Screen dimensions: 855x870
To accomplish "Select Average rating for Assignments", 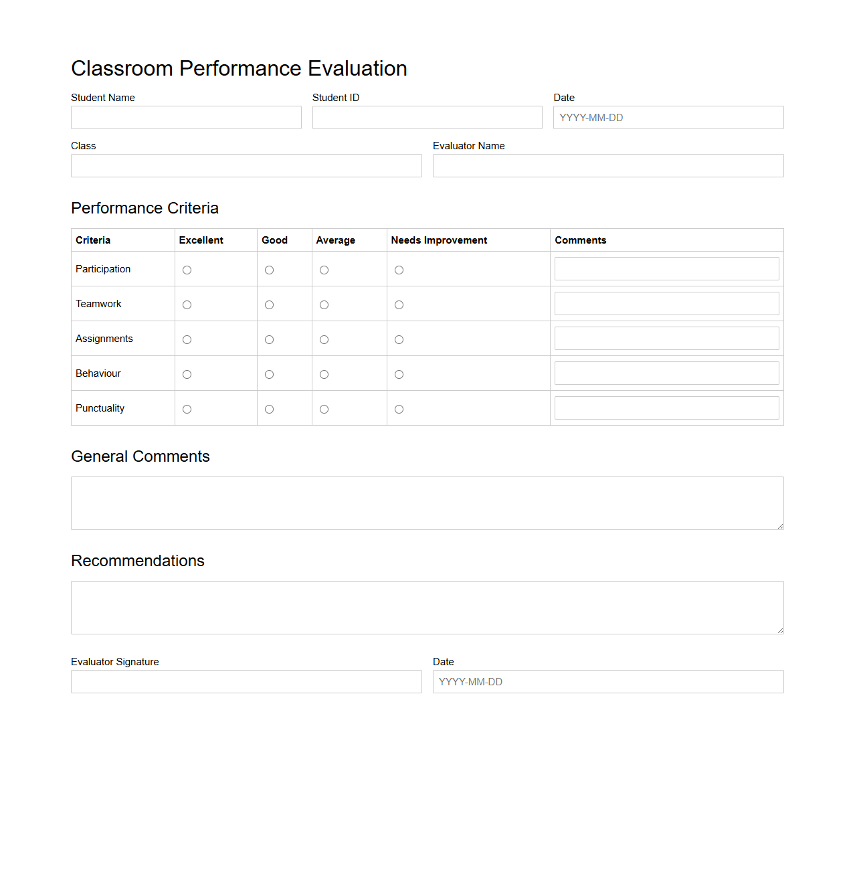I will tap(324, 339).
